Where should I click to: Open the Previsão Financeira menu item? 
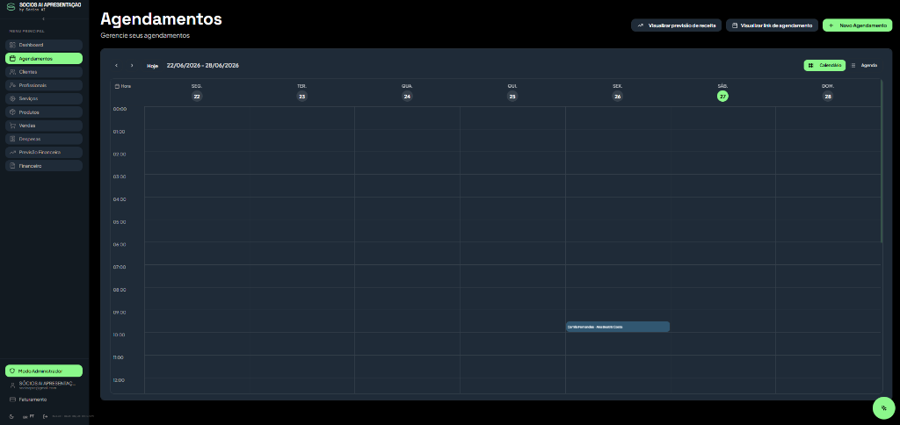point(44,153)
